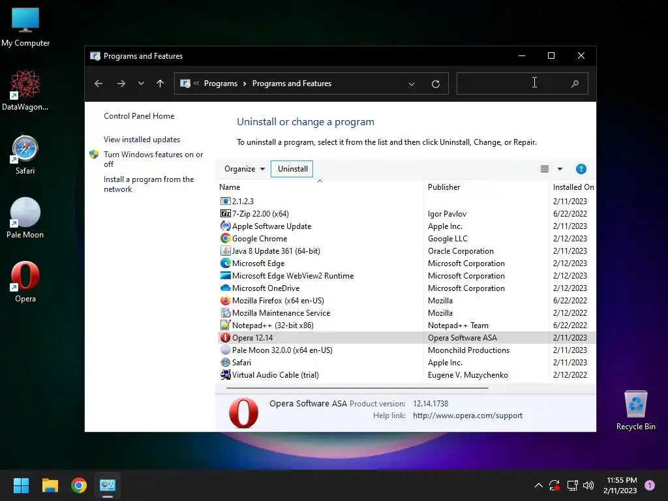The image size is (668, 501).
Task: Refresh the Programs and Features list
Action: 435,84
